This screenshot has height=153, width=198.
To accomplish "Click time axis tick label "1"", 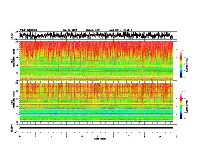I will (35, 136).
